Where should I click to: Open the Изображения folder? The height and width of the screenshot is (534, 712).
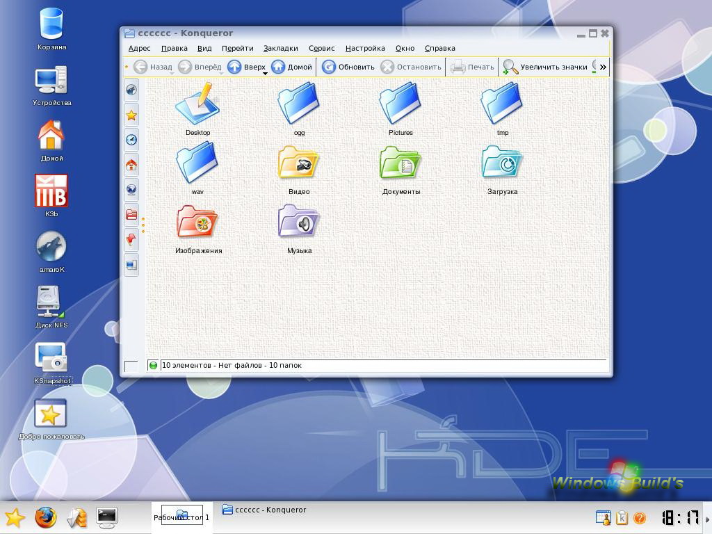(x=198, y=229)
